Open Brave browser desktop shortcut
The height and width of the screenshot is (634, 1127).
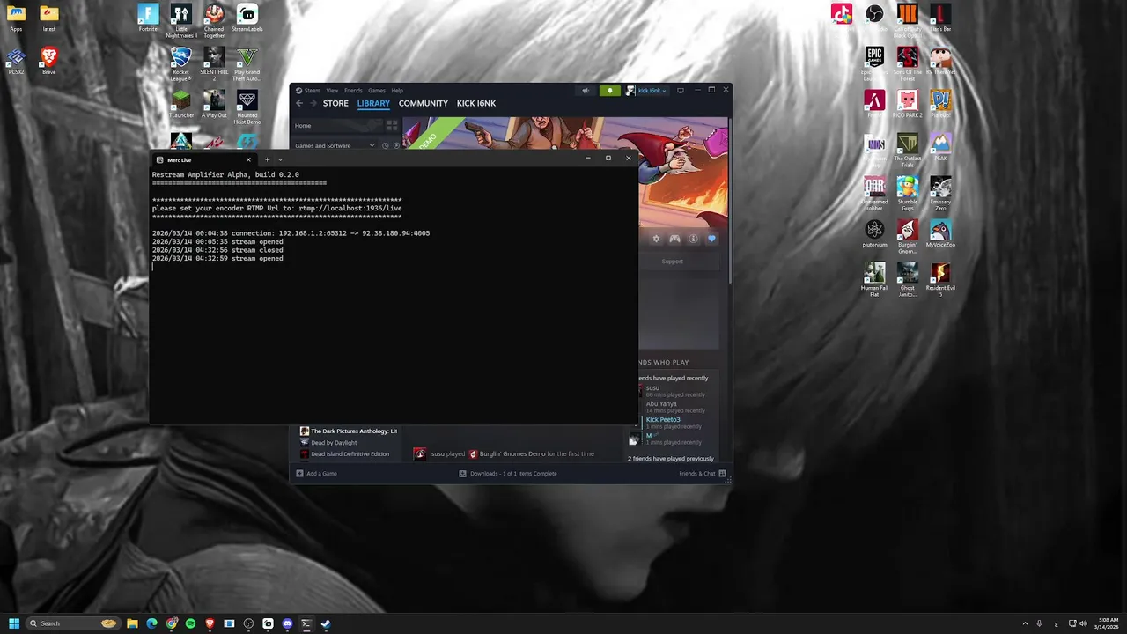[x=49, y=61]
